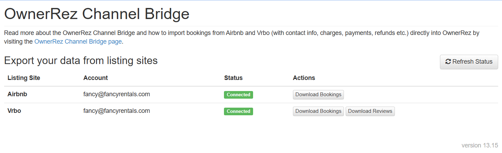This screenshot has width=502, height=153.
Task: Download Bookings for Airbnb
Action: (x=318, y=94)
